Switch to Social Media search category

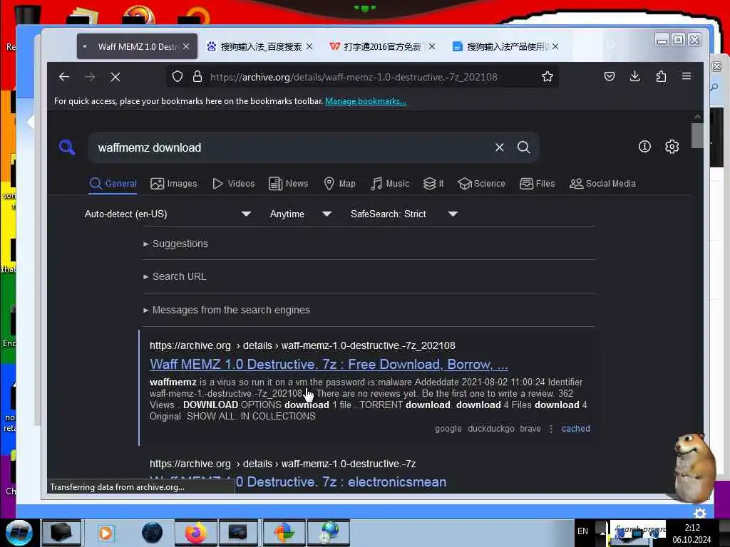click(x=602, y=184)
